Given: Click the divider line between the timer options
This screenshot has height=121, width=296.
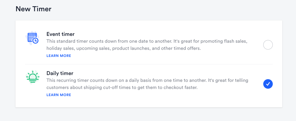Looking at the screenshot, I should click(149, 64).
